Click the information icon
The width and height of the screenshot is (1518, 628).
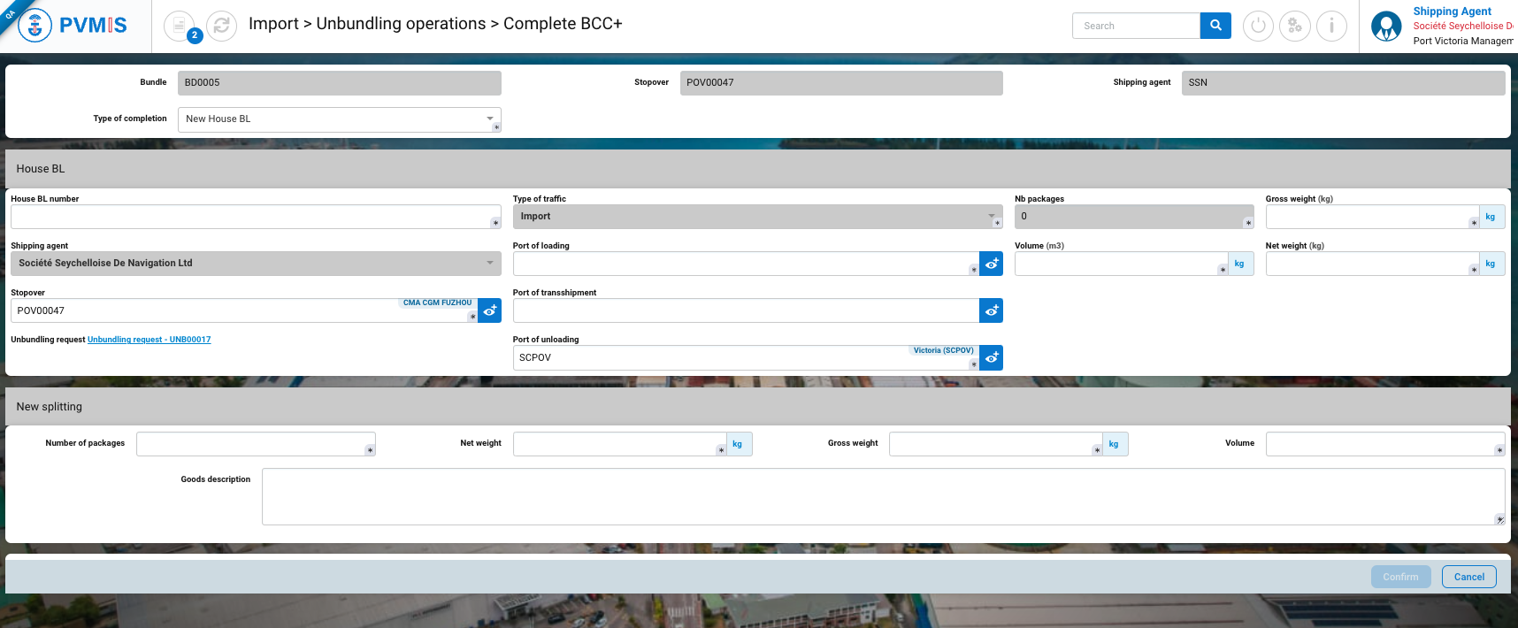(1331, 26)
